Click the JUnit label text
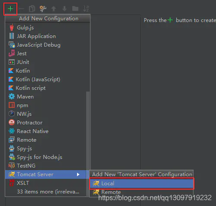The width and height of the screenshot is (216, 206). 23,62
